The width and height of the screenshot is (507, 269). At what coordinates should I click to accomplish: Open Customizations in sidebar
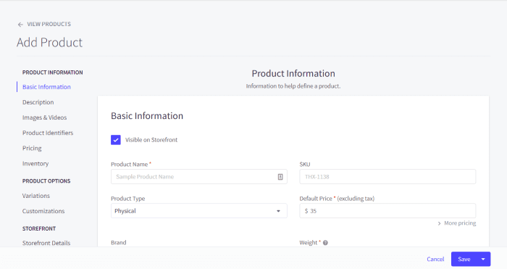(43, 211)
